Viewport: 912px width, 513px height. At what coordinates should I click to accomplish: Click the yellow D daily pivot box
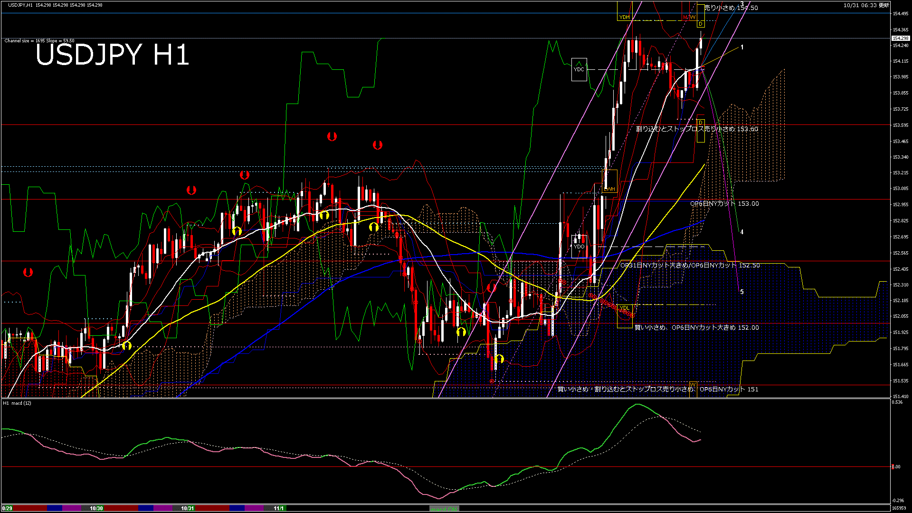pos(701,24)
